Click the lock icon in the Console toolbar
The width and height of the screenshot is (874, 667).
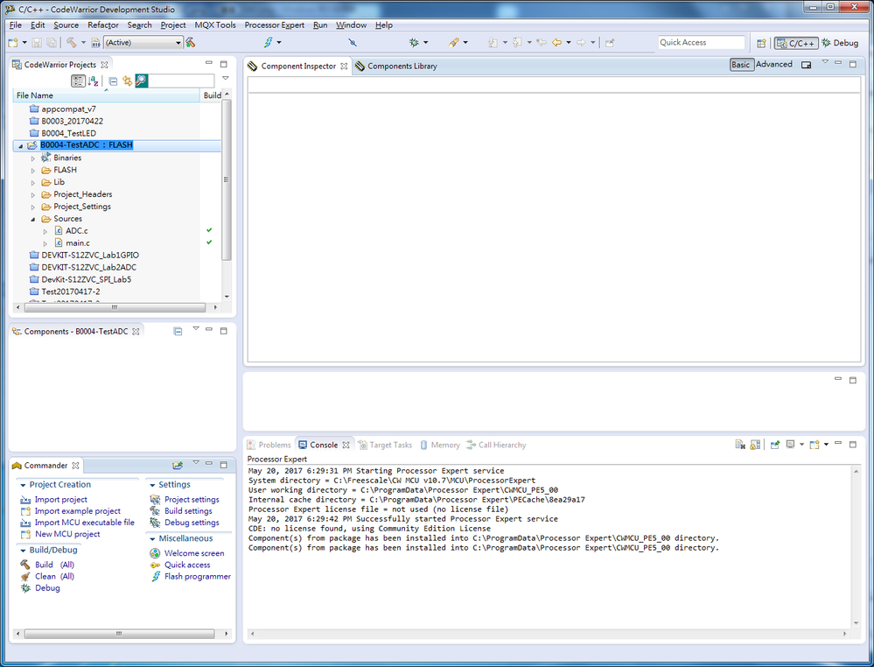coord(755,445)
